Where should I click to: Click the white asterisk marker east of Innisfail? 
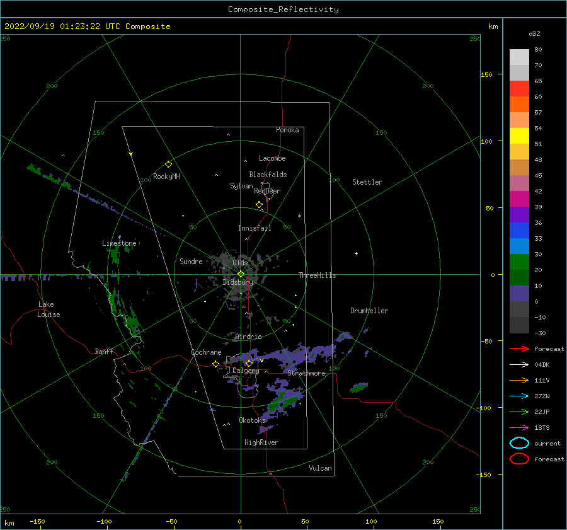pyautogui.click(x=299, y=216)
